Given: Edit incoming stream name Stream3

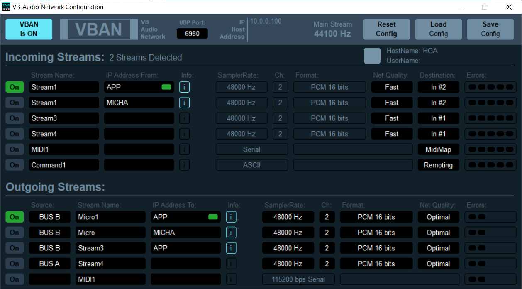Looking at the screenshot, I should point(64,118).
